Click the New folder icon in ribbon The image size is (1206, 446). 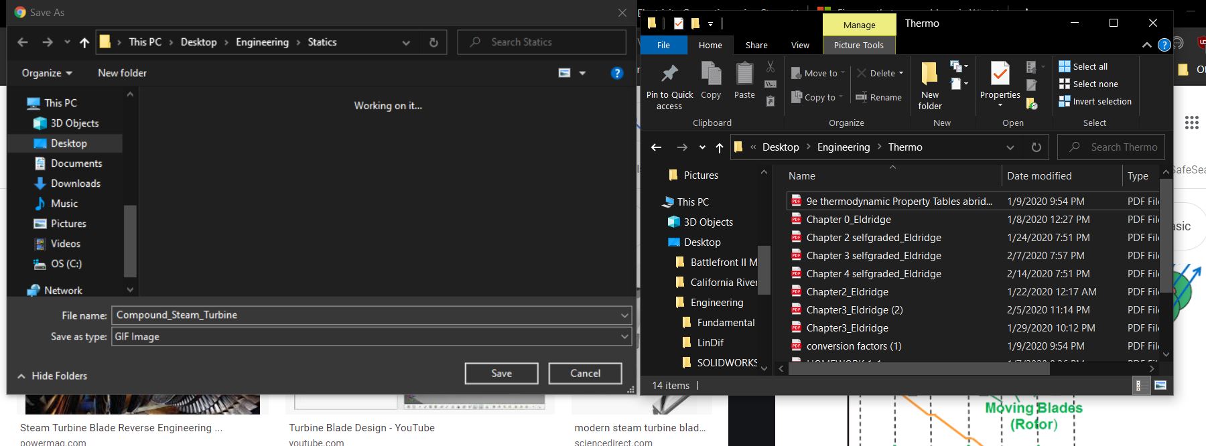pyautogui.click(x=929, y=74)
